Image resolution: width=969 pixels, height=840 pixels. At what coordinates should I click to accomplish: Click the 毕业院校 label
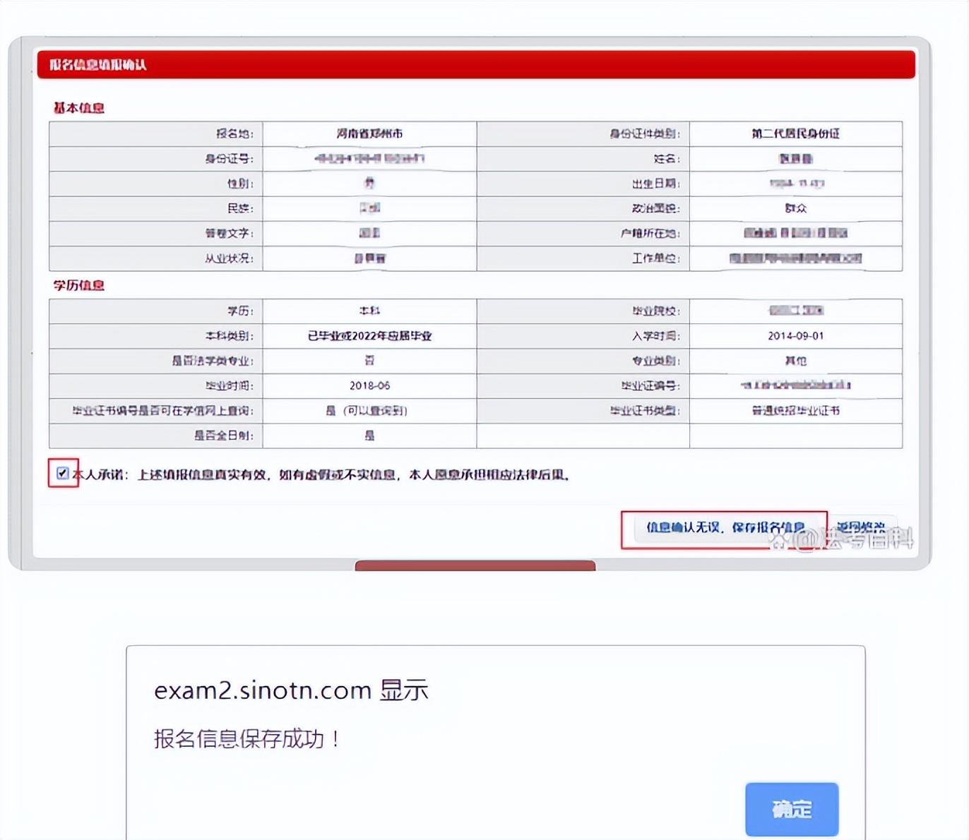[656, 311]
